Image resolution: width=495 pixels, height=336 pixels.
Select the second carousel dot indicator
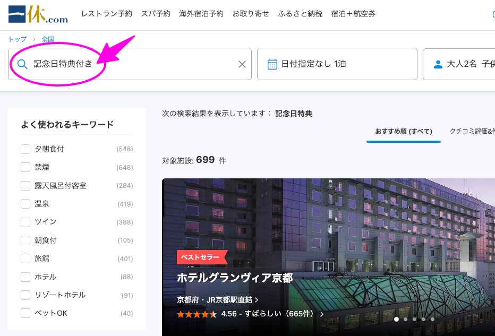pos(404,320)
